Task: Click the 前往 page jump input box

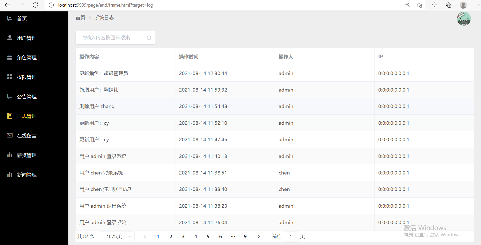Action: pyautogui.click(x=291, y=236)
